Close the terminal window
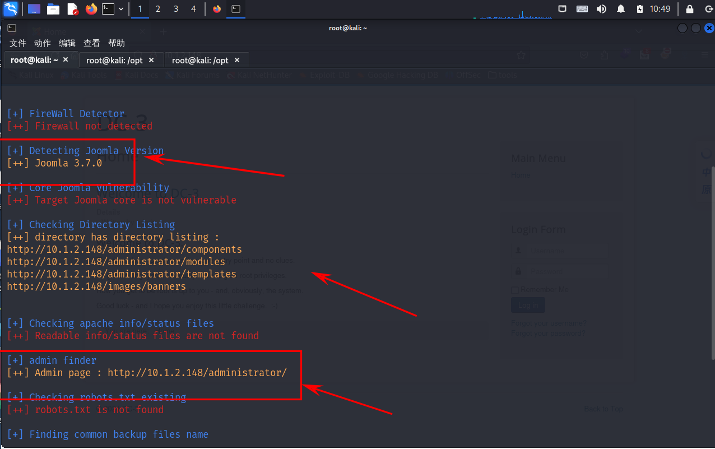 (x=709, y=28)
